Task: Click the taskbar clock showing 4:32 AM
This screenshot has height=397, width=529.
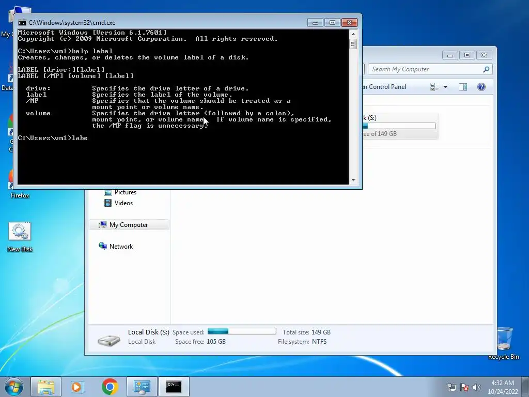Action: (503, 387)
